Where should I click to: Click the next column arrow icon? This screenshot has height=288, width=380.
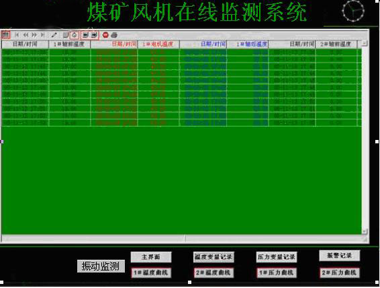tap(94, 35)
